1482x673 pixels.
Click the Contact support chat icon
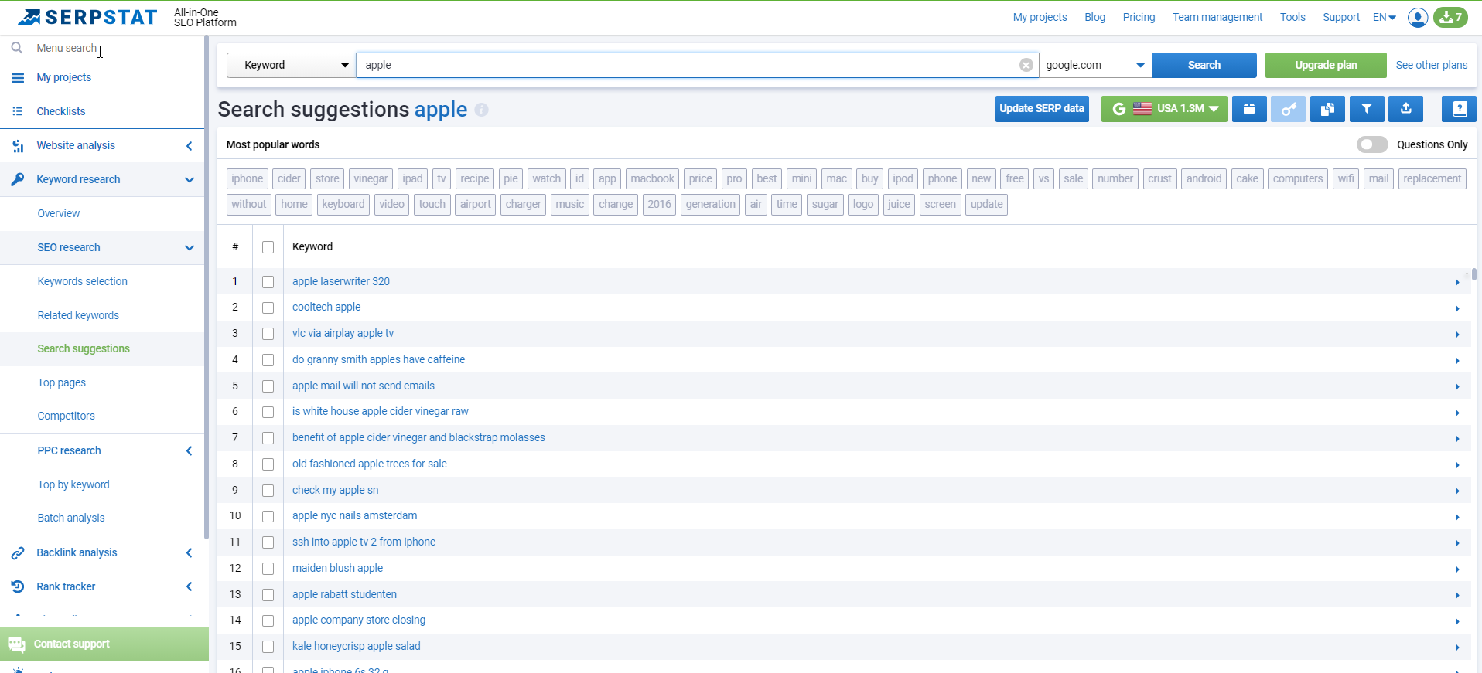(16, 644)
